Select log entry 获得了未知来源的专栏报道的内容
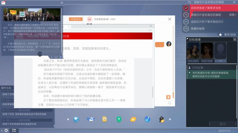 click(x=19, y=124)
